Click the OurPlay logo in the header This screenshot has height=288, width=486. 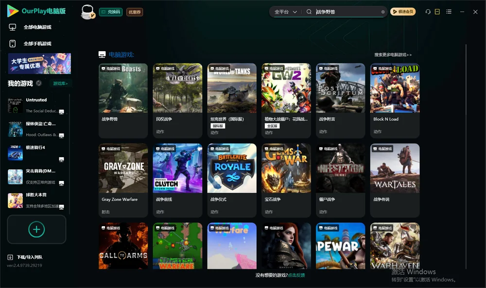[x=36, y=11]
